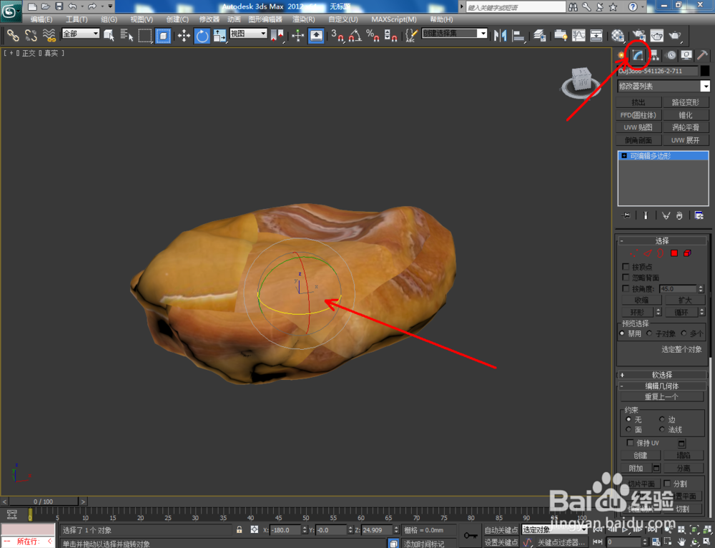
Task: Open the Display panel in the command panel
Action: click(x=686, y=55)
